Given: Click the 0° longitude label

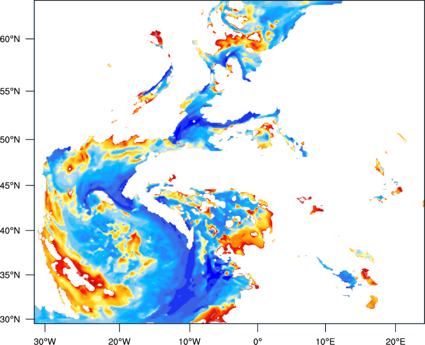Looking at the screenshot, I should pos(258,341).
